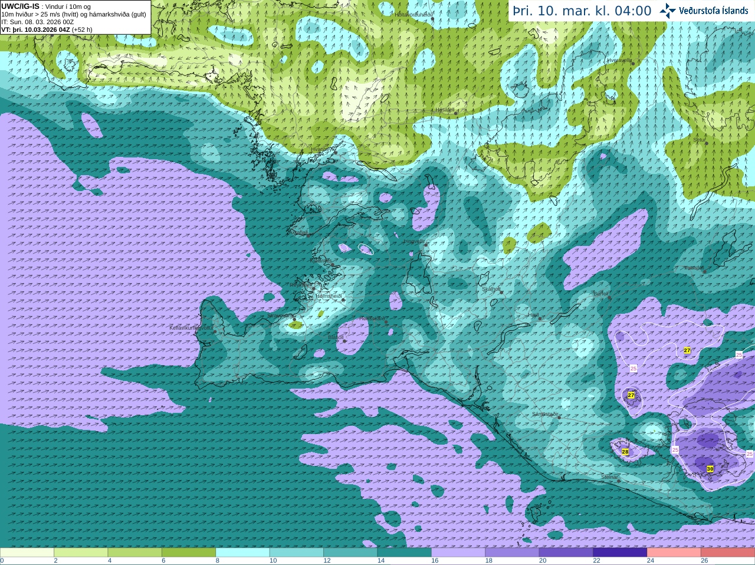This screenshot has width=755, height=565.
Task: Click the Holtavörðuheiði station marker
Action: point(432,19)
